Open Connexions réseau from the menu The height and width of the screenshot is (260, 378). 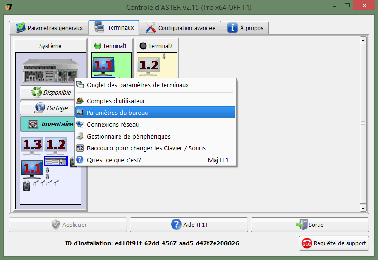pyautogui.click(x=155, y=124)
